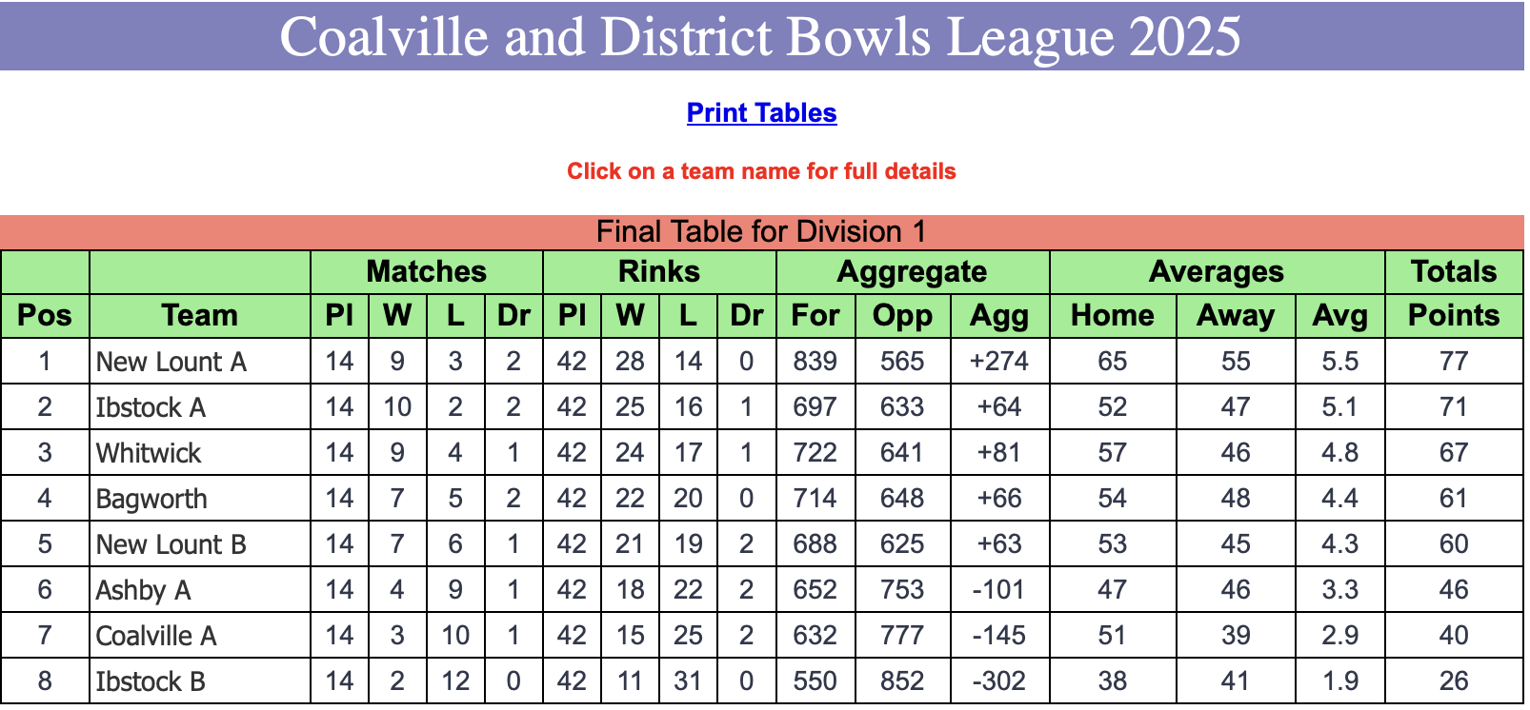This screenshot has width=1530, height=710.
Task: Click the New Lount B team name
Action: click(x=171, y=544)
